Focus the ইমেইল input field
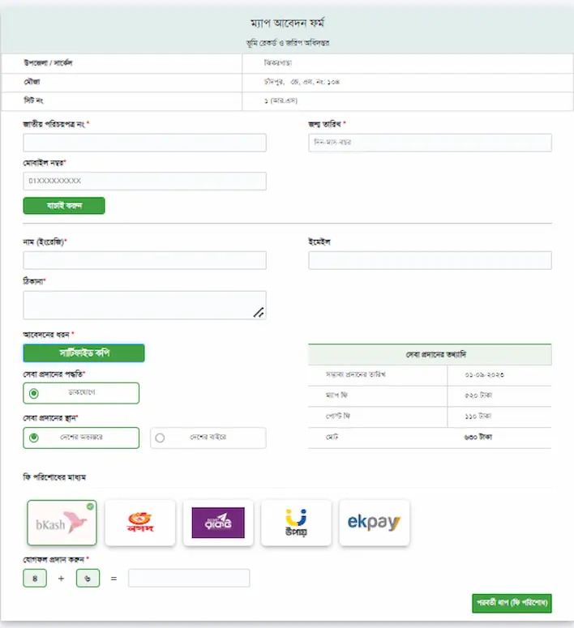This screenshot has width=574, height=628. [430, 260]
